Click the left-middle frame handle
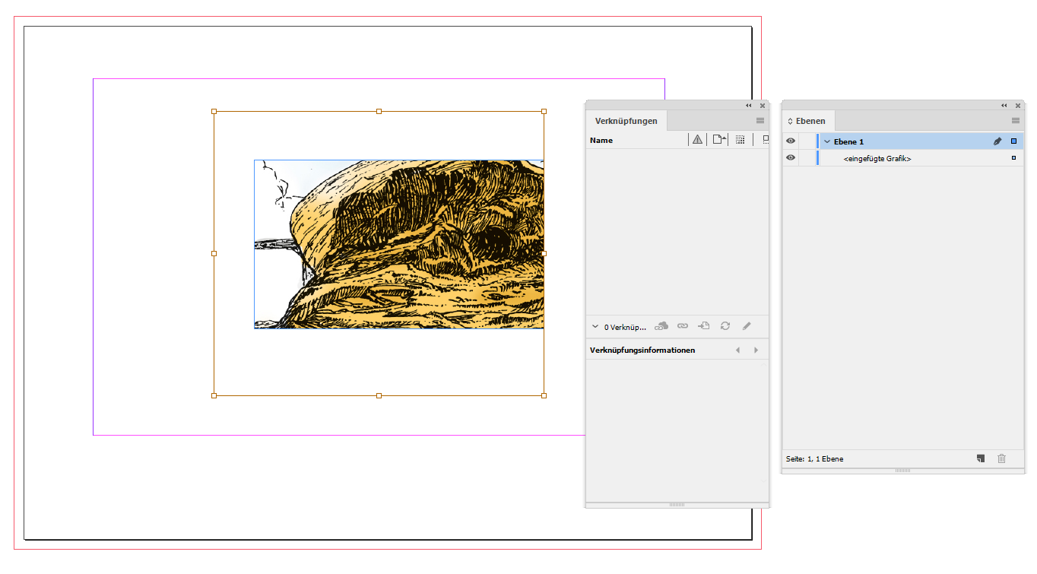 214,253
